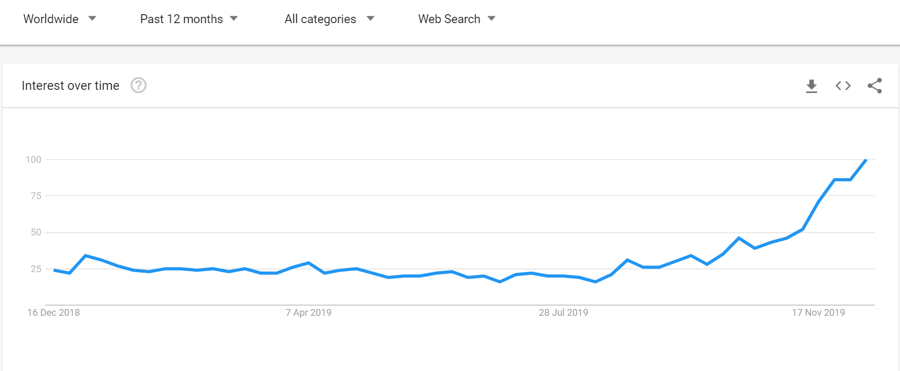
Task: Click the share icon on chart
Action: pyautogui.click(x=875, y=86)
